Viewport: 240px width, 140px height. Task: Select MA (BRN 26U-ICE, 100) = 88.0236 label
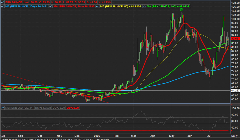(x=168, y=6)
